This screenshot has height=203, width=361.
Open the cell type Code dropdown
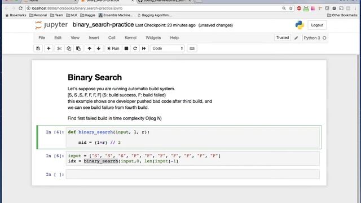168,48
